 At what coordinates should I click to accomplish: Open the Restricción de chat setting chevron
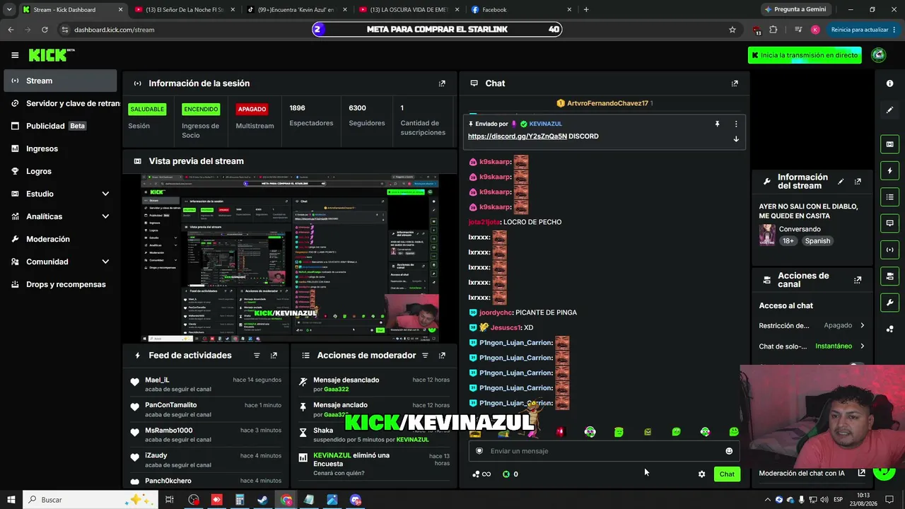pyautogui.click(x=862, y=326)
